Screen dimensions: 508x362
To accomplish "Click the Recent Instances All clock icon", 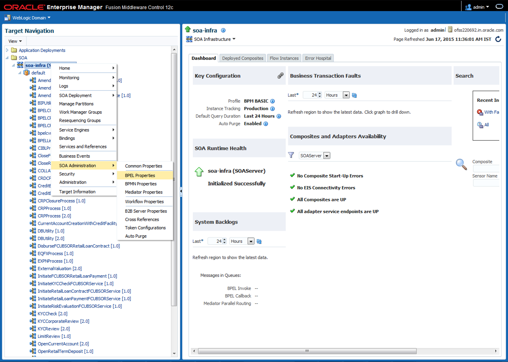I will pos(480,125).
